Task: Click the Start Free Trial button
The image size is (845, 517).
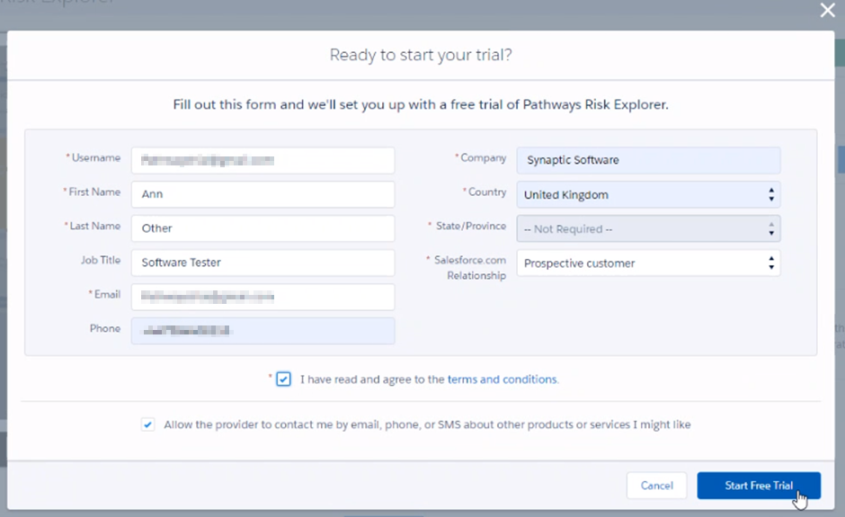Action: tap(759, 486)
